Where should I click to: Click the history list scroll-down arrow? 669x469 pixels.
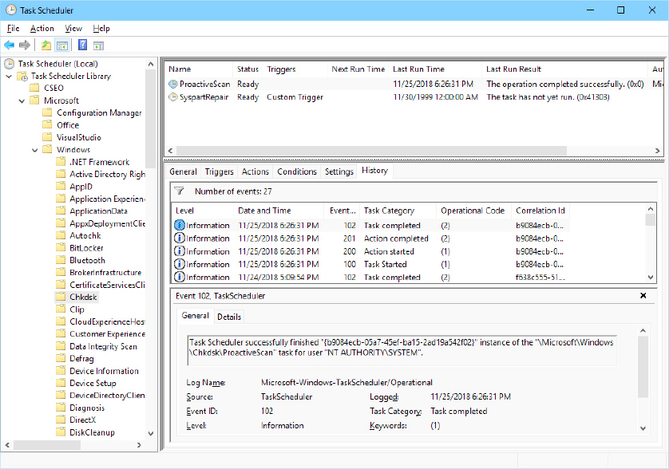[x=651, y=277]
